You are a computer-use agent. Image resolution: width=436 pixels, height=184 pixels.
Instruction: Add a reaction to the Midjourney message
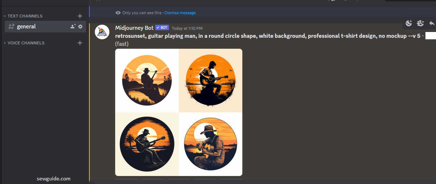click(409, 23)
